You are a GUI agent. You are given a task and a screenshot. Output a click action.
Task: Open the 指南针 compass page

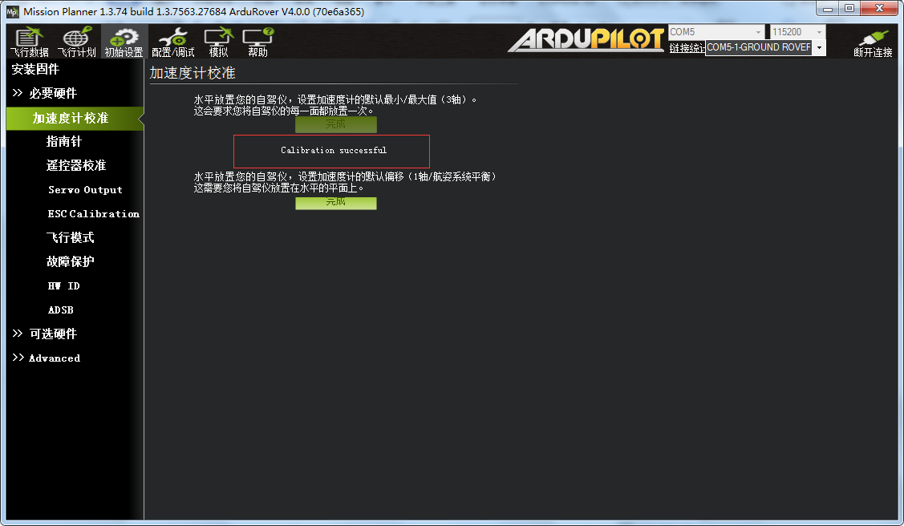pos(64,142)
